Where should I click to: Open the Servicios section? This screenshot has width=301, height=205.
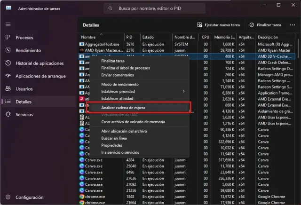(24, 114)
